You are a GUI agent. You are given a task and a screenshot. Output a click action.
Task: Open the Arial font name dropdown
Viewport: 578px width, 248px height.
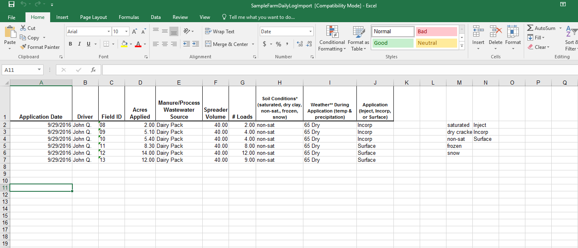point(108,31)
